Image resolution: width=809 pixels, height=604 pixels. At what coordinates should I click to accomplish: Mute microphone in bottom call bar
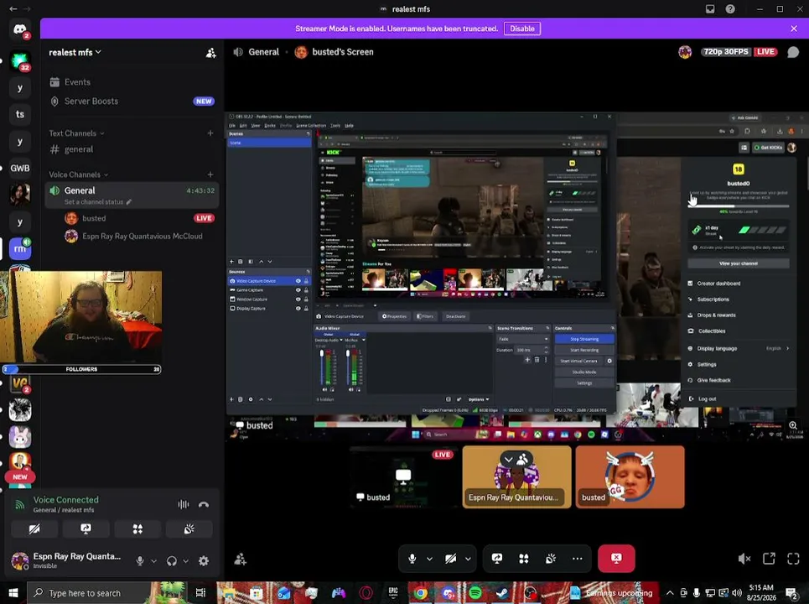412,558
